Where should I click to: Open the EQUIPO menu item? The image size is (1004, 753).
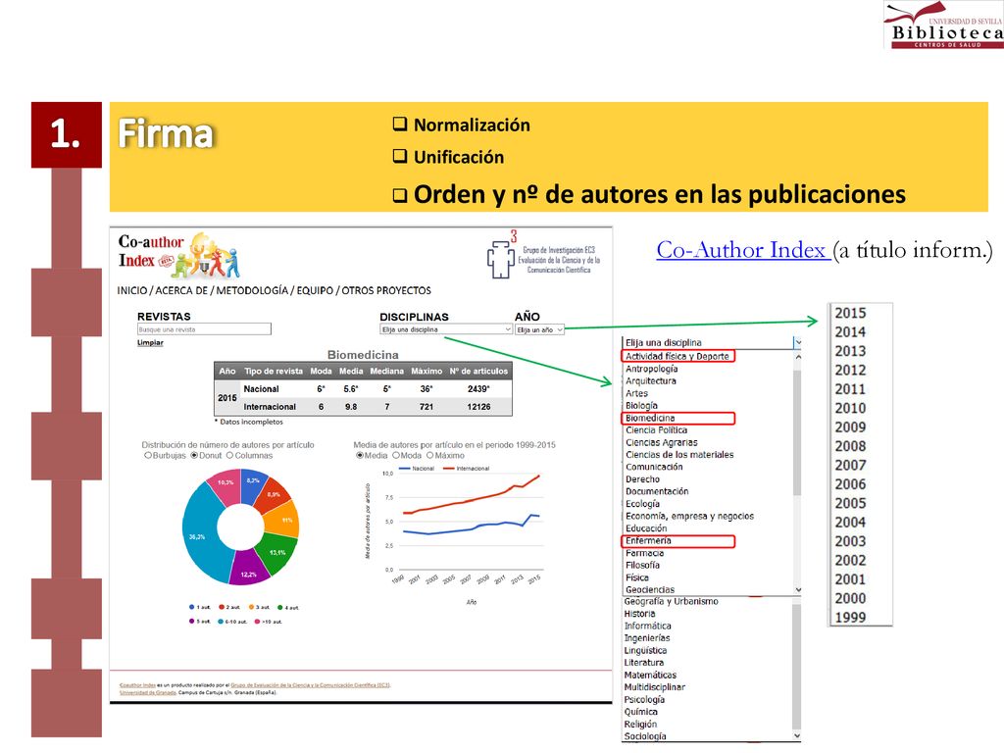coord(315,290)
